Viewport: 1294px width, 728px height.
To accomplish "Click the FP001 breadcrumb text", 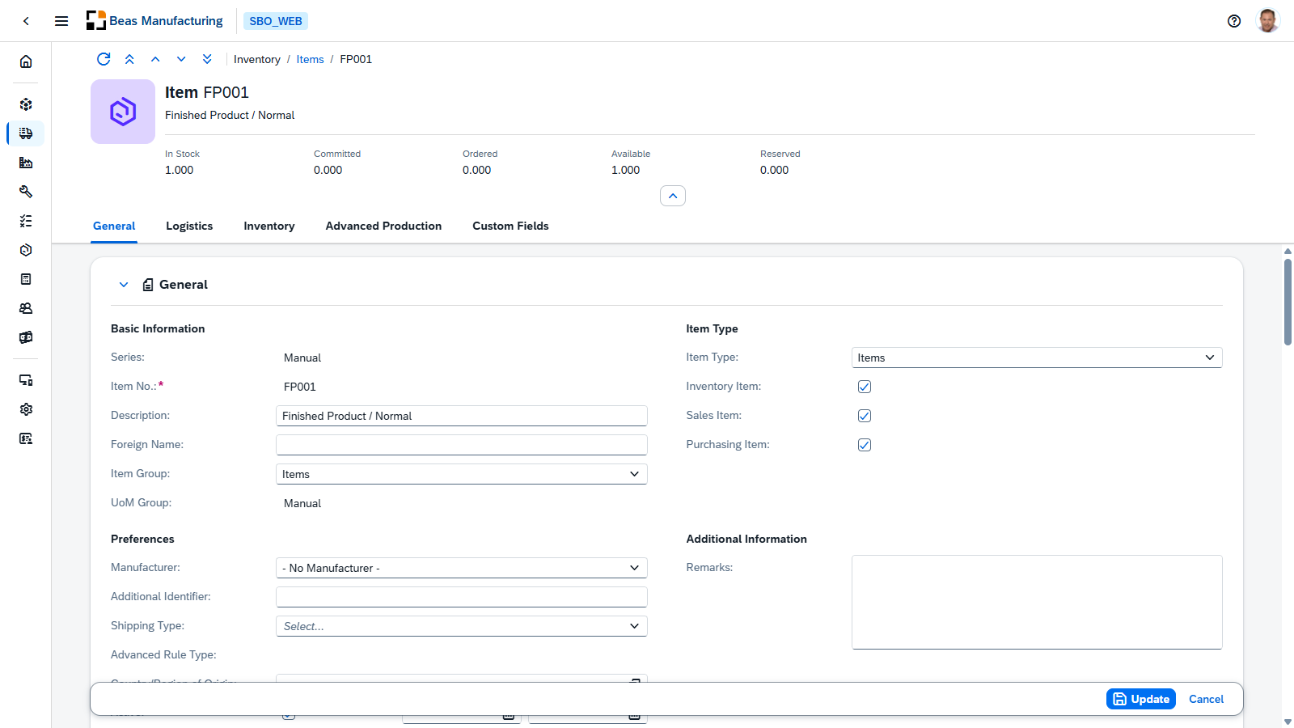I will pyautogui.click(x=356, y=59).
